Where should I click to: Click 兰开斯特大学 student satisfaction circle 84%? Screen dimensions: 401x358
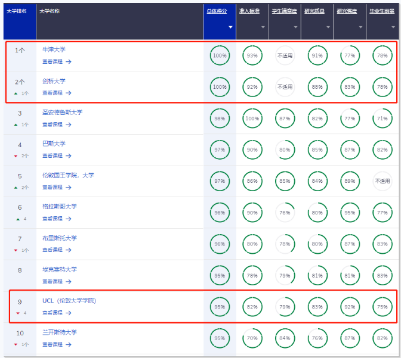tap(285, 338)
